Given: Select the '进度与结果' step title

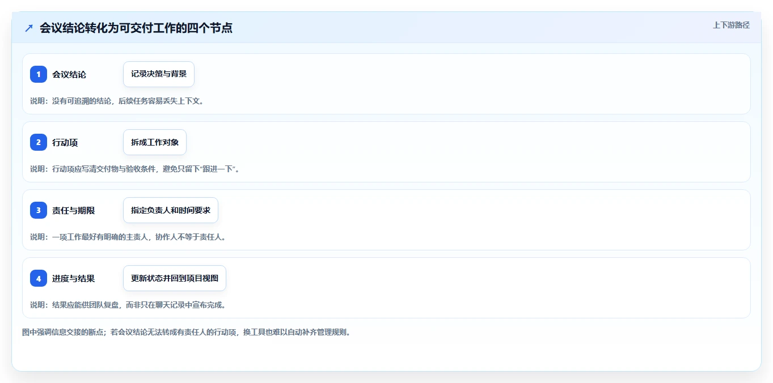Looking at the screenshot, I should point(74,278).
